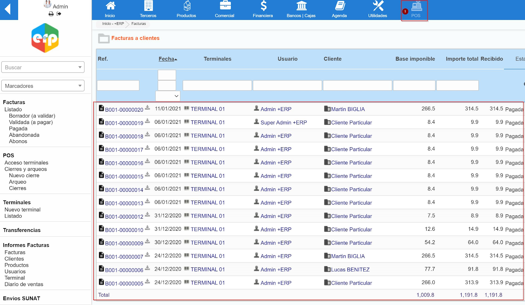This screenshot has width=525, height=305.
Task: Open Arqueo in sidebar
Action: click(17, 182)
